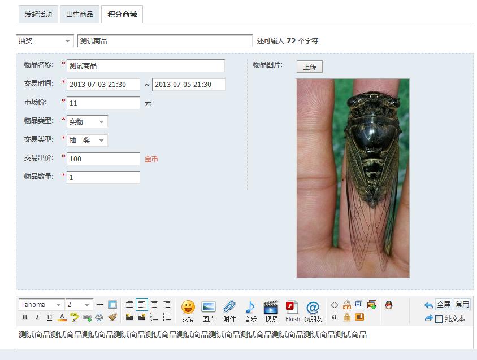This screenshot has width=477, height=360.
Task: Open the font color picker
Action: 62,318
